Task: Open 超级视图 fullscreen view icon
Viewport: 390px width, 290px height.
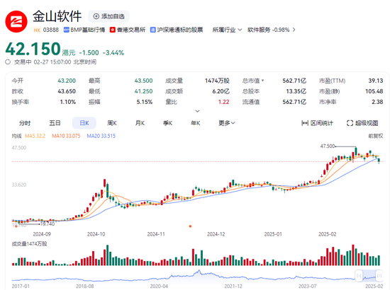Action: [x=350, y=123]
